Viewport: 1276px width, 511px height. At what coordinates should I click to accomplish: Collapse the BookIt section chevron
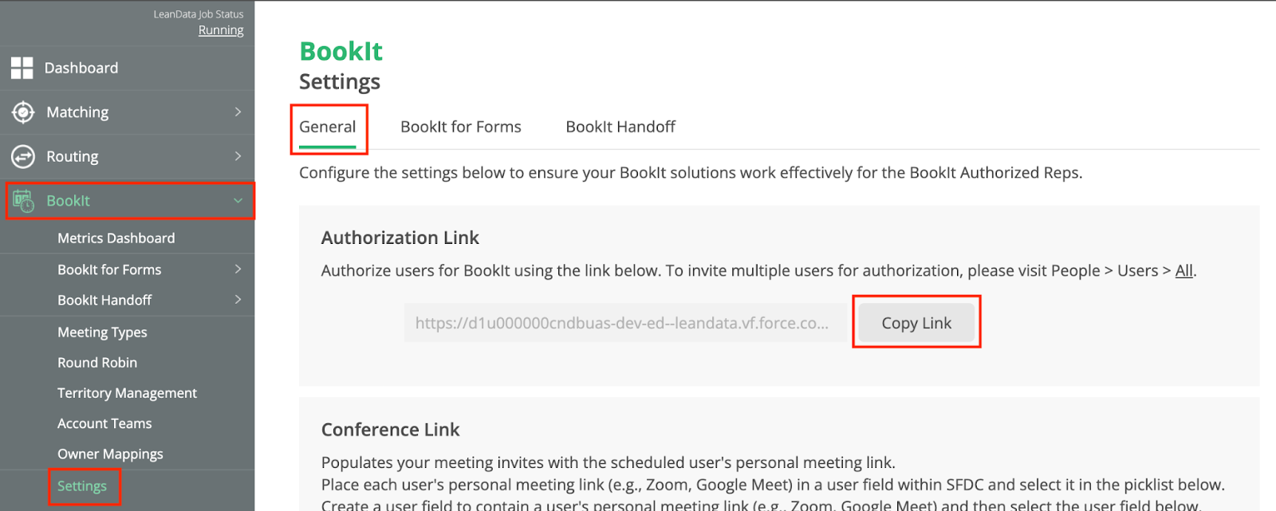pos(238,201)
